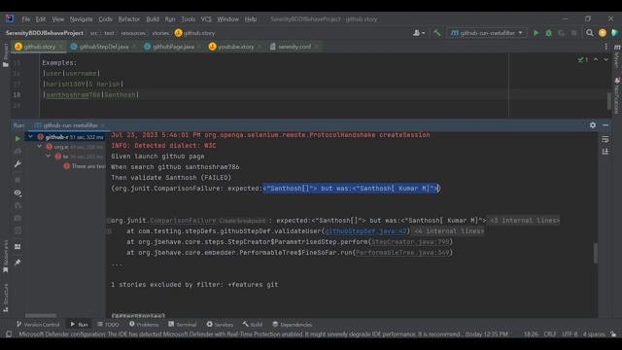Click the build hammer icon in toolbar
The height and width of the screenshot is (350, 622).
pyautogui.click(x=437, y=33)
